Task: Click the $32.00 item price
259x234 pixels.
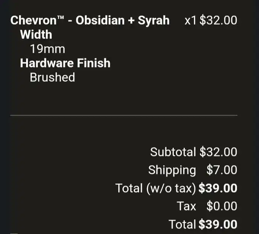Action: pyautogui.click(x=218, y=20)
